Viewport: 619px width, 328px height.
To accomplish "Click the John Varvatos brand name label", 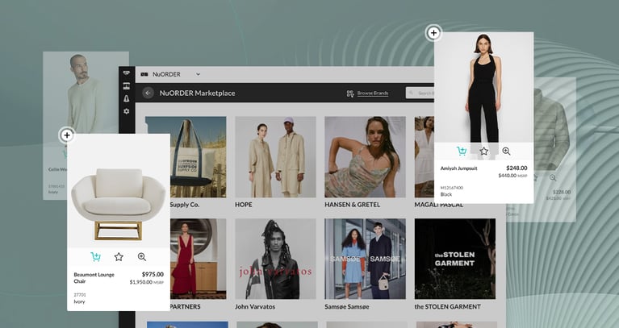I will [255, 306].
